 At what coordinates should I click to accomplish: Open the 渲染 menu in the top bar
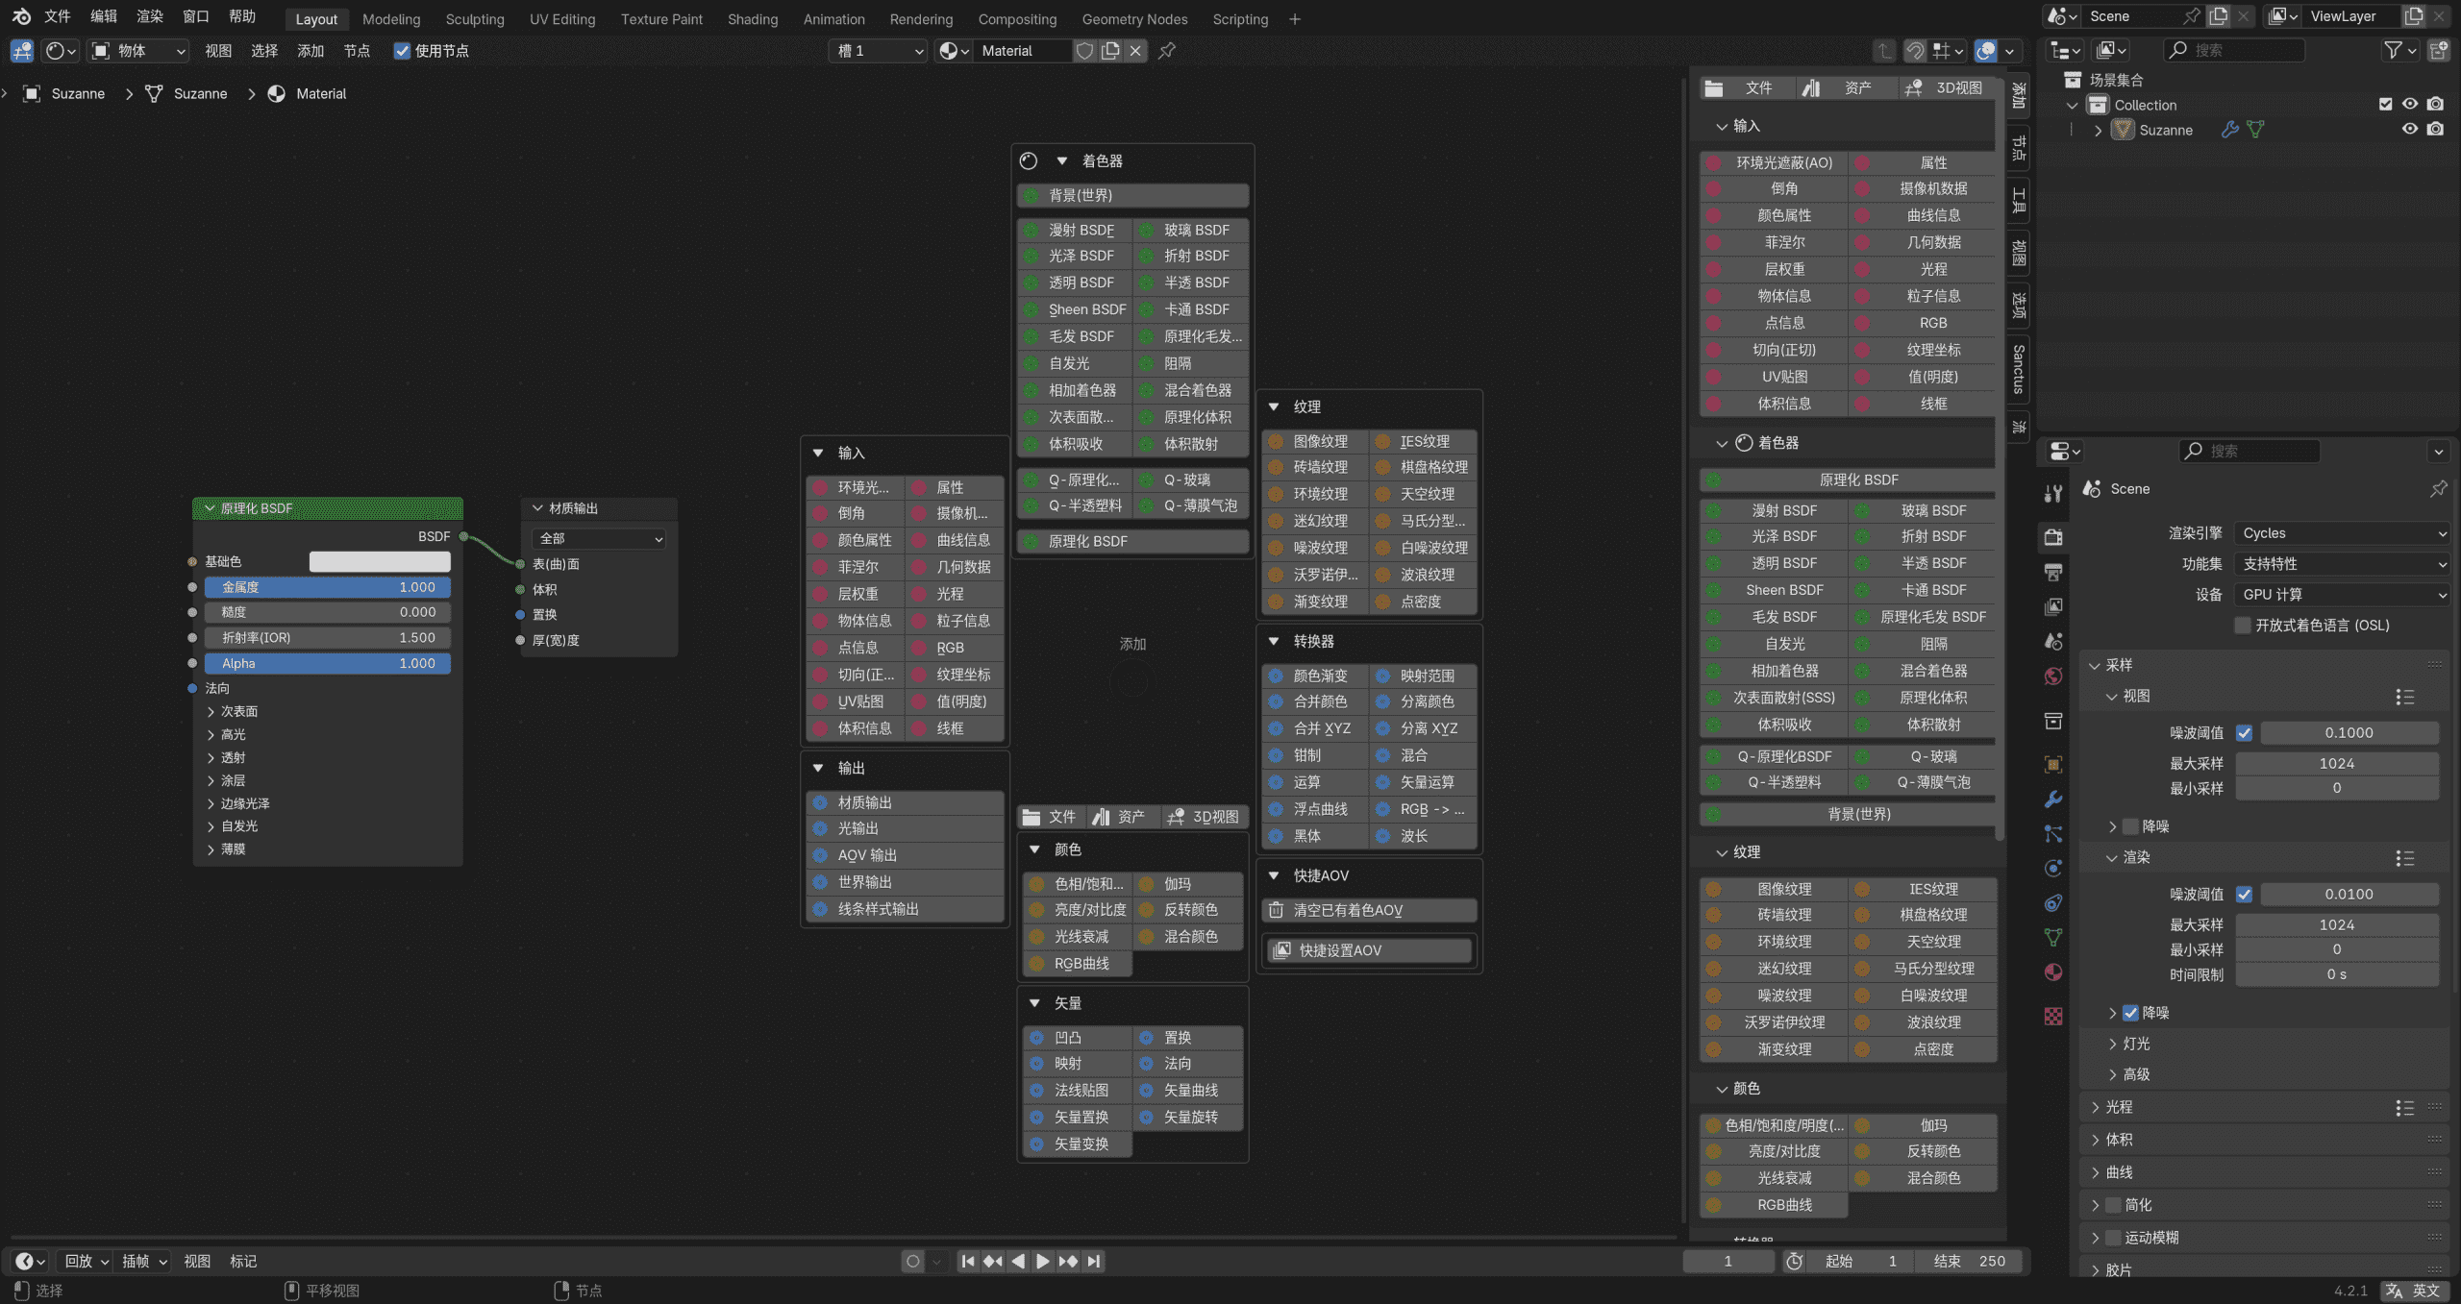(x=150, y=16)
